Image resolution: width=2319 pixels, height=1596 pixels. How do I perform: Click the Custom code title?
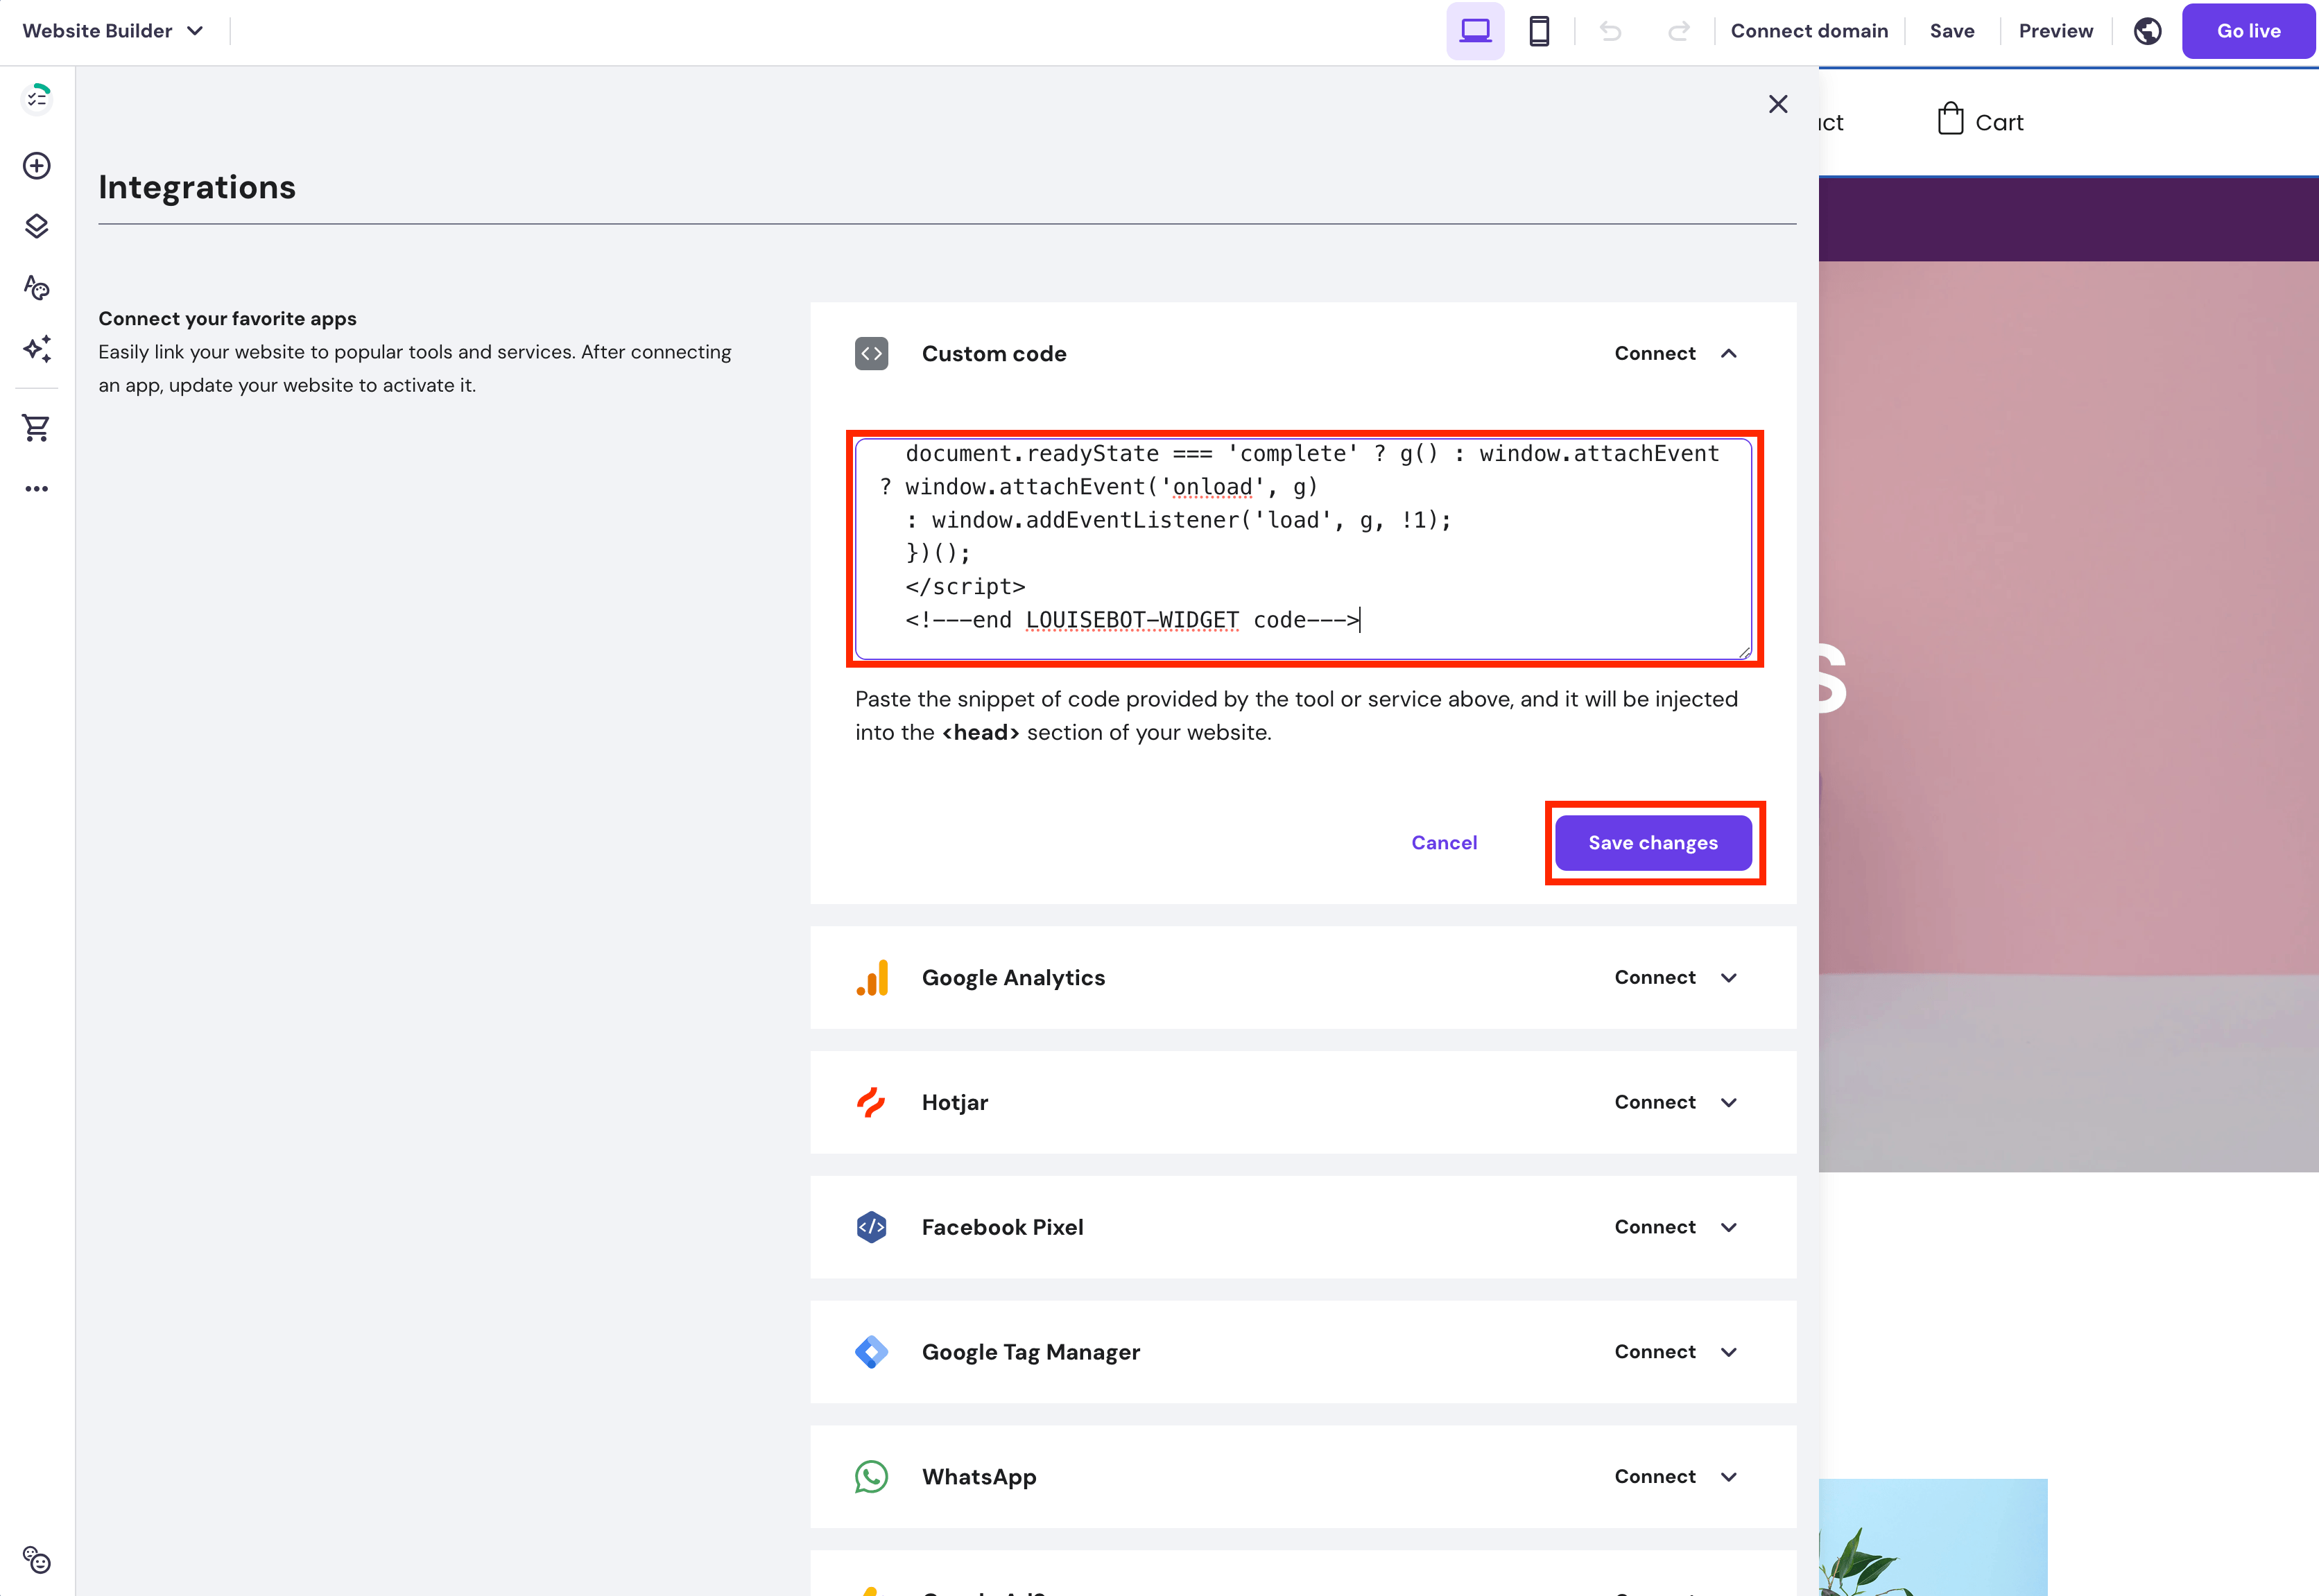click(x=994, y=354)
